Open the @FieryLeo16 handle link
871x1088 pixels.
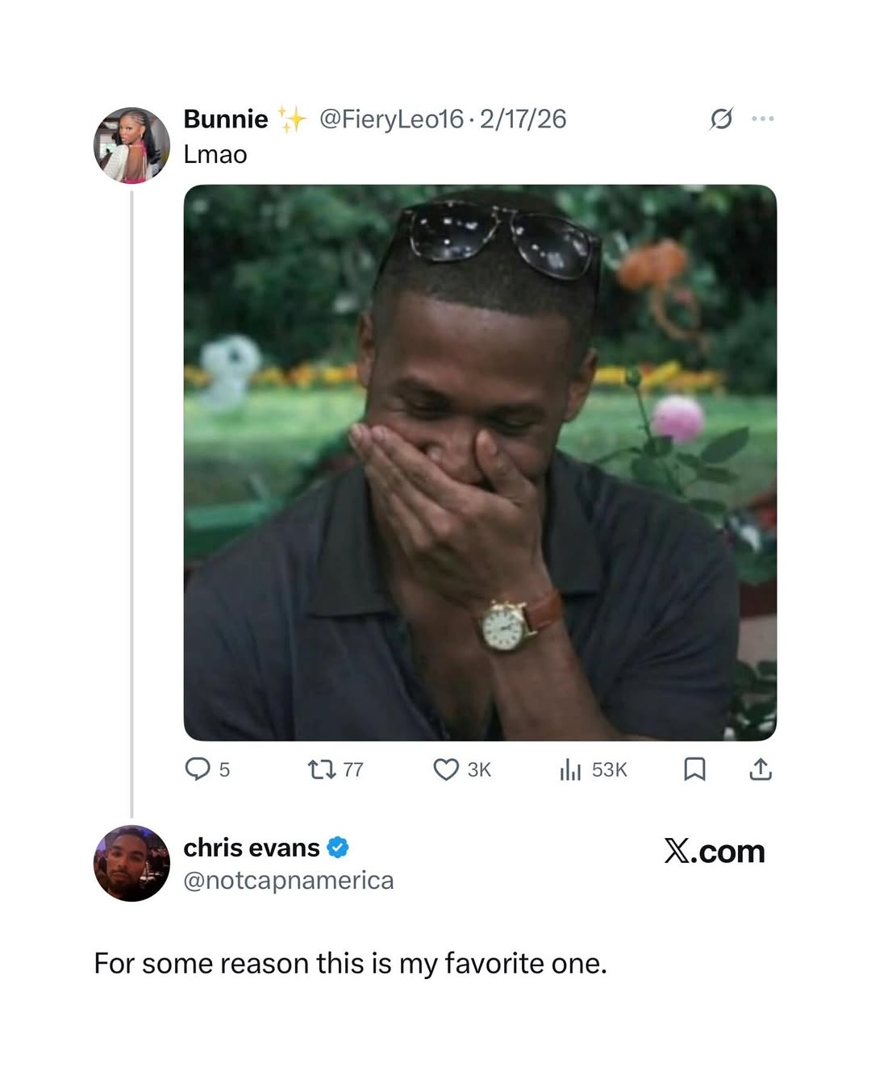(x=392, y=119)
